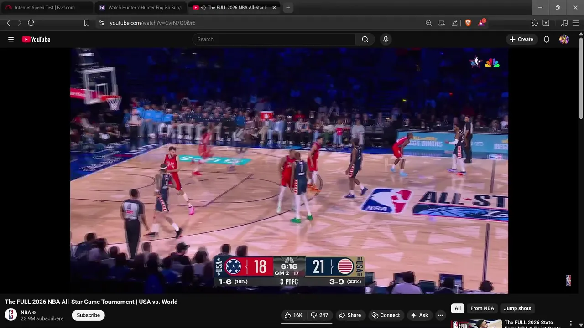Open the zoom-out magnifier in address bar

428,23
